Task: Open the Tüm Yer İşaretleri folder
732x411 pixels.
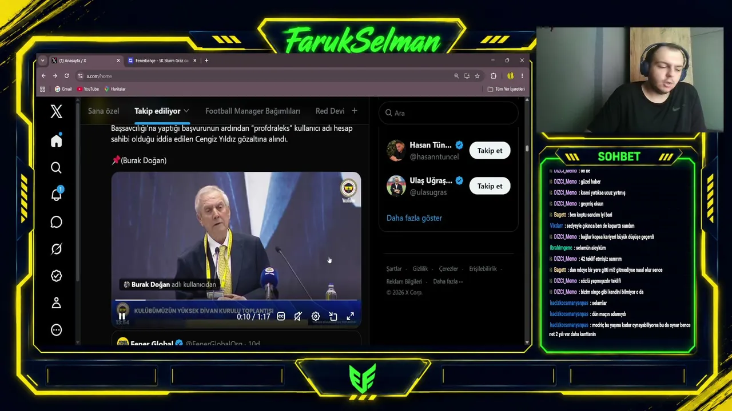Action: point(506,89)
